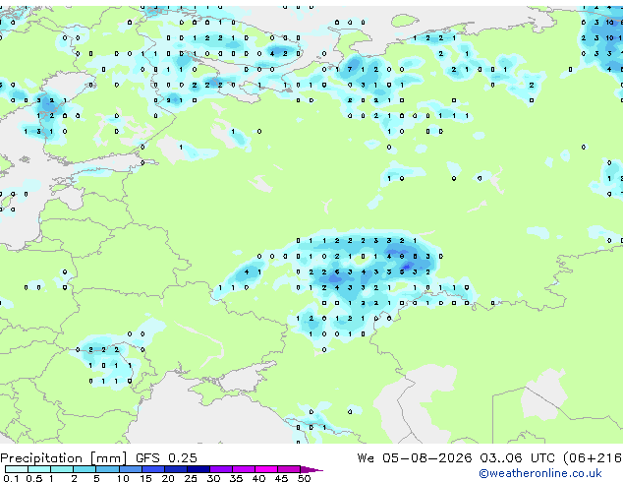This screenshot has width=623, height=482.
Task: Pick the legend swatch between 0.1 and 0.5
Action: click(x=17, y=469)
